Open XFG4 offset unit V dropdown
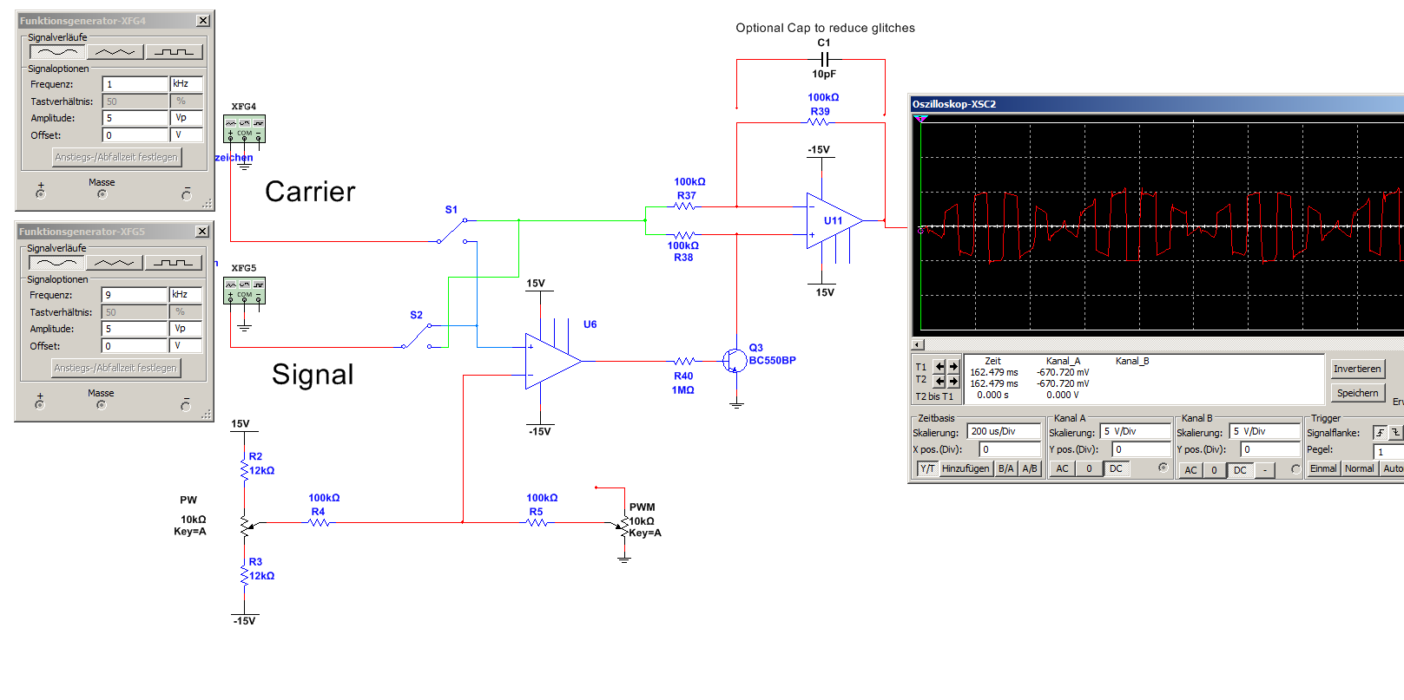This screenshot has width=1404, height=700. coord(187,135)
